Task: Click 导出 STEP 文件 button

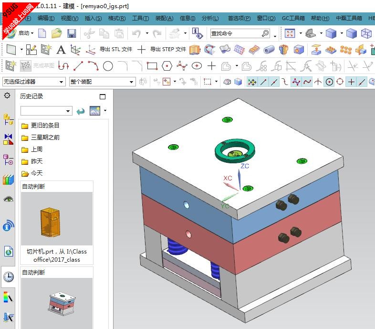Action: click(x=168, y=49)
